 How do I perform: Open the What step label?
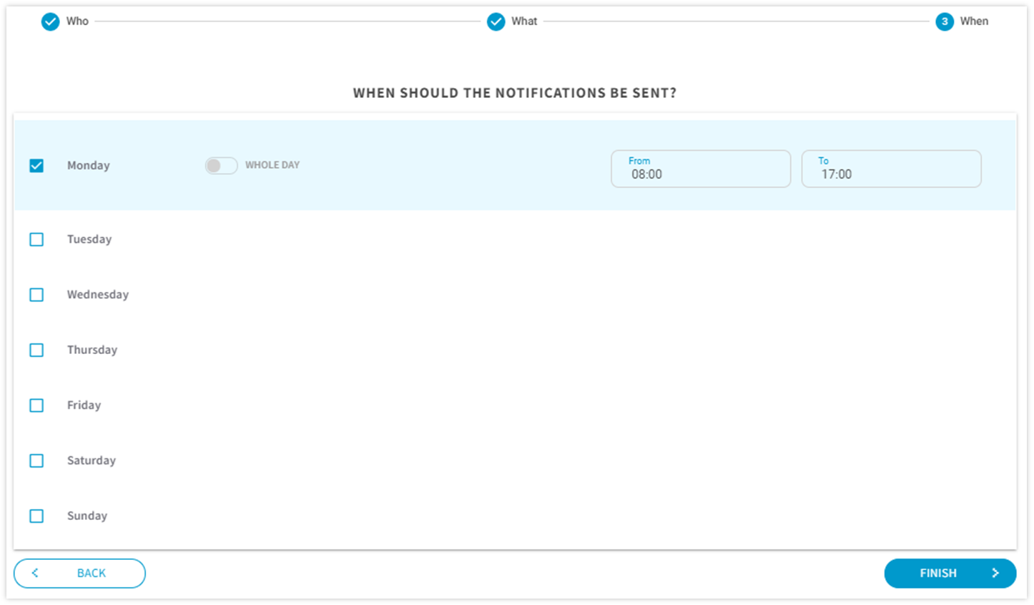[524, 21]
